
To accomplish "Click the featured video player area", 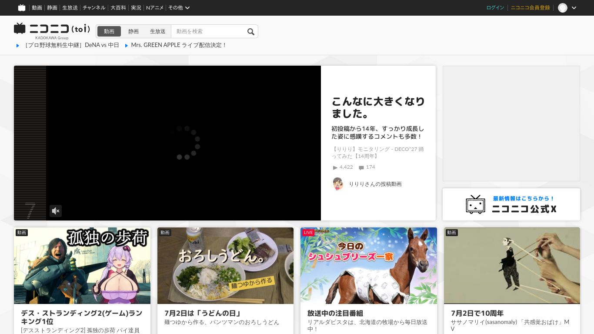I will click(x=183, y=143).
